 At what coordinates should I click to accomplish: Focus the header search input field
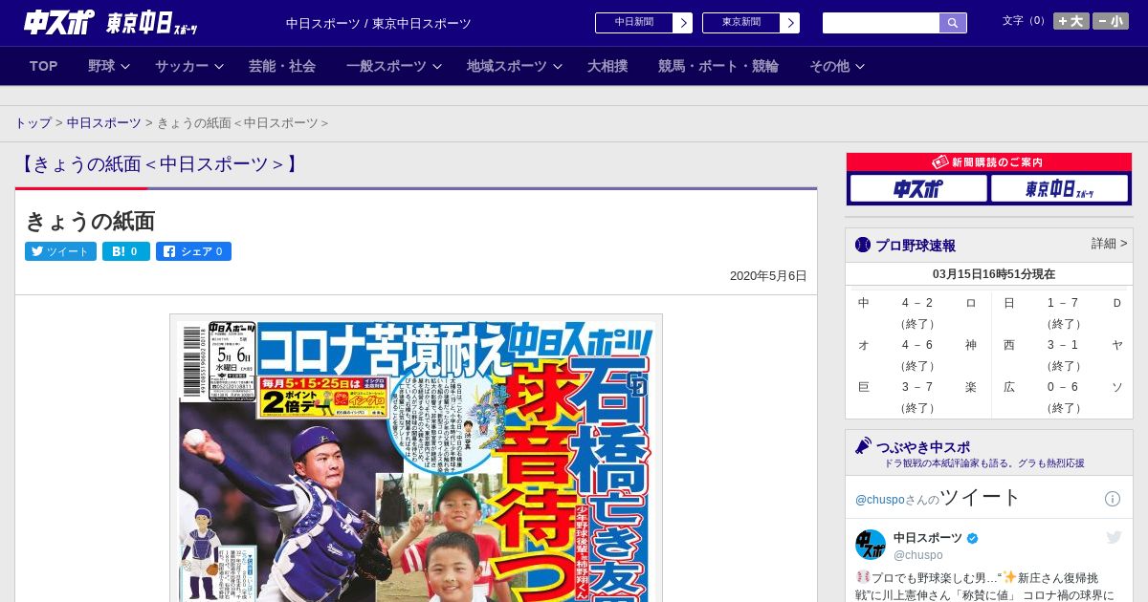[881, 23]
